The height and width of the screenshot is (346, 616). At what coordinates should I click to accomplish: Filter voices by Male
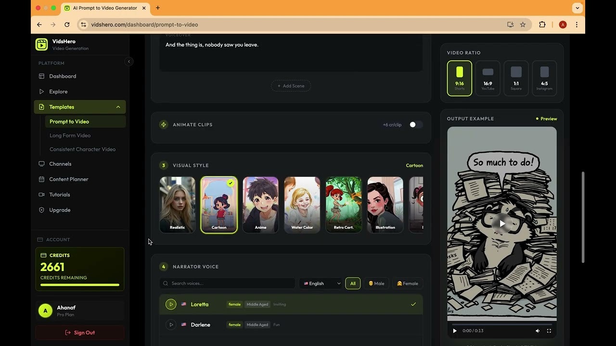pyautogui.click(x=376, y=284)
